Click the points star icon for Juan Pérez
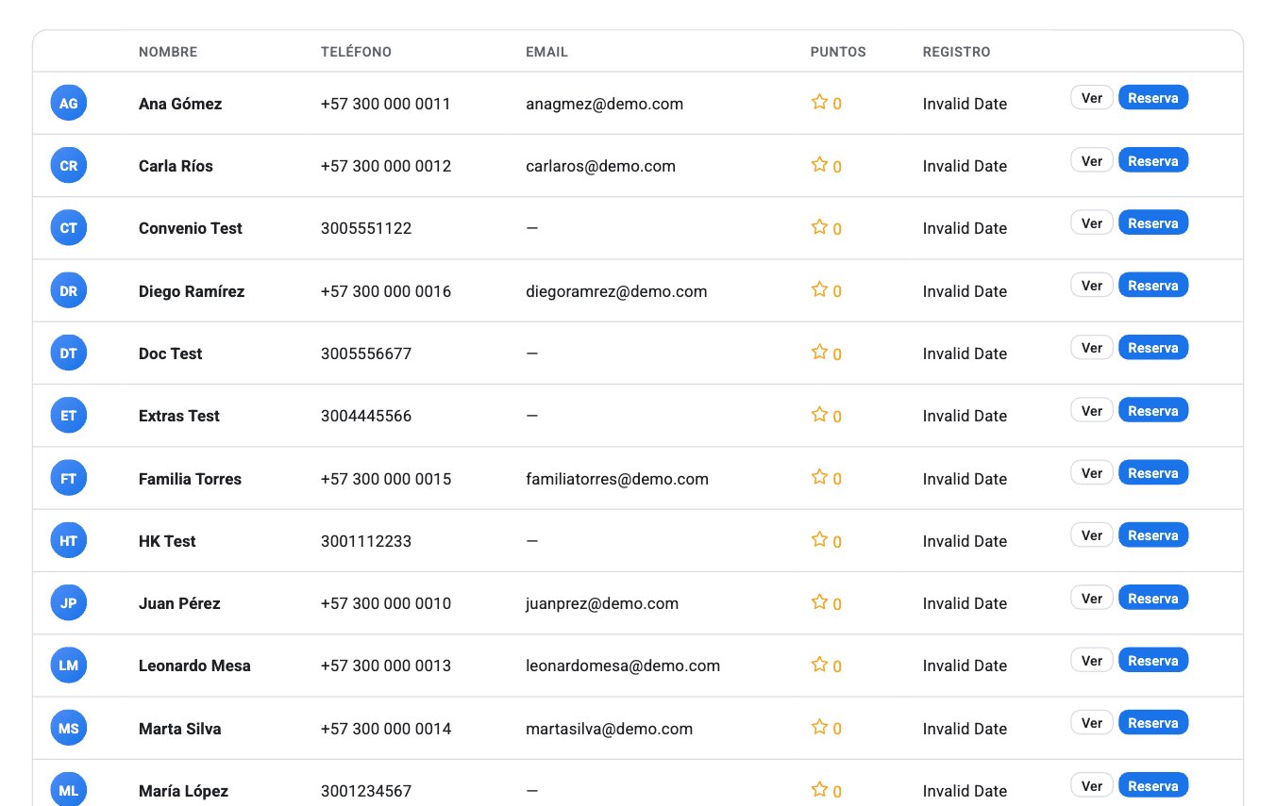 pyautogui.click(x=819, y=601)
